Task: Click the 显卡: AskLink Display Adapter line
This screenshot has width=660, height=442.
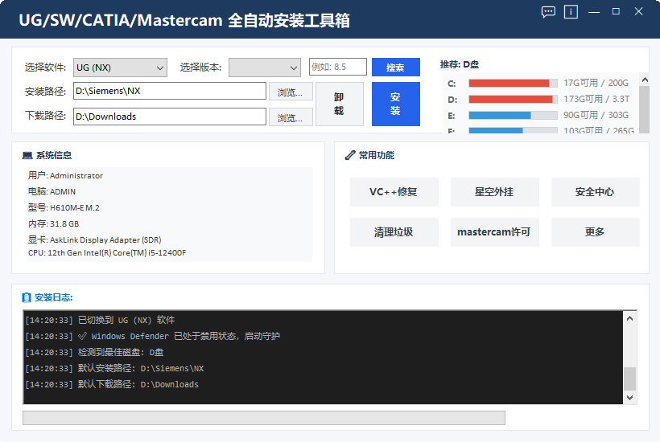Action: point(95,240)
